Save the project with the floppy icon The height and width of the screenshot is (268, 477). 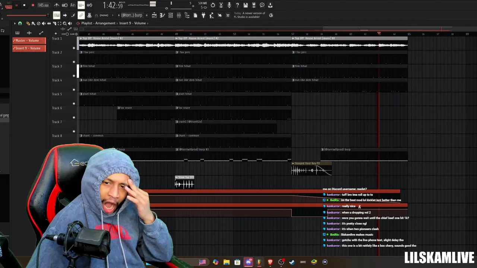[x=246, y=5]
